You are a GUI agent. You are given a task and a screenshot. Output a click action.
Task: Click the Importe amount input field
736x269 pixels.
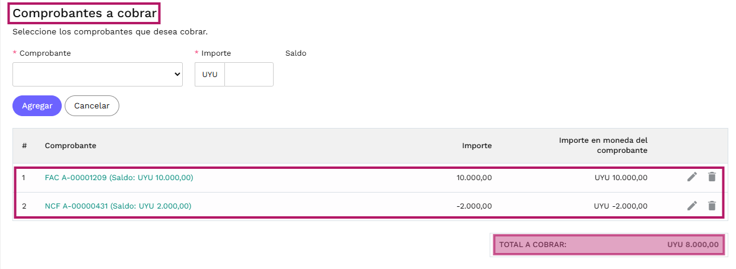point(249,74)
